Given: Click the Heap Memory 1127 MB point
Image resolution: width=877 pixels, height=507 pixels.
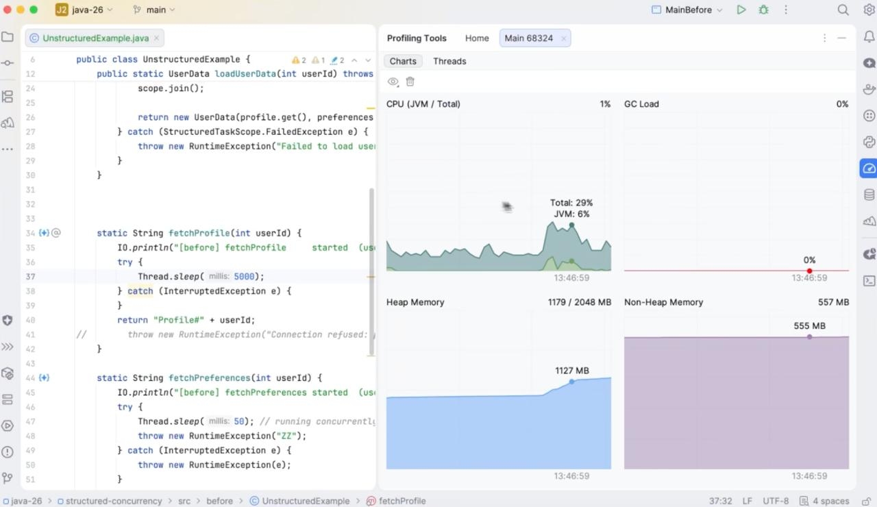Looking at the screenshot, I should click(x=571, y=382).
